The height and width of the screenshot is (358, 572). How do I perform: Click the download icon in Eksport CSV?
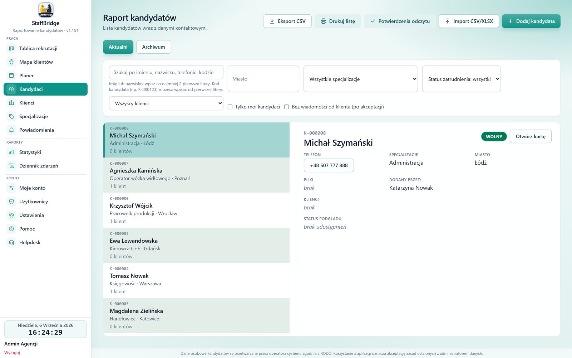coord(272,21)
